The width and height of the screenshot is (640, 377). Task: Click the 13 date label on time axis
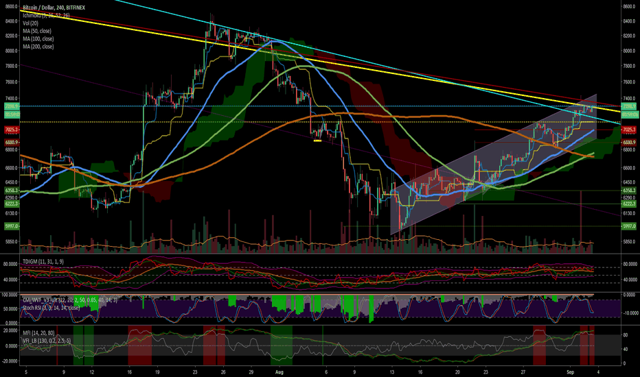pos(392,372)
